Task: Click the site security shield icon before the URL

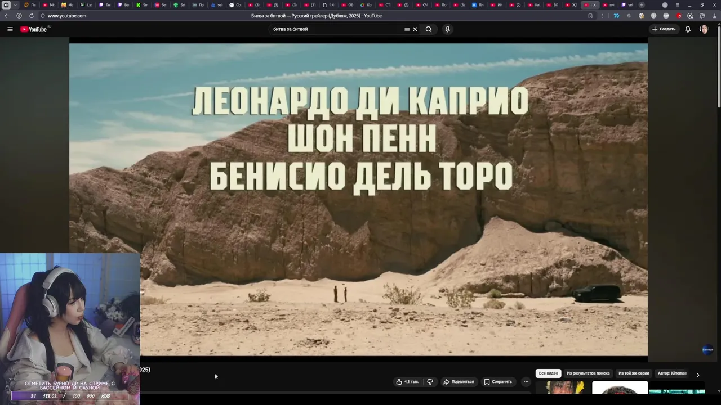Action: [43, 16]
